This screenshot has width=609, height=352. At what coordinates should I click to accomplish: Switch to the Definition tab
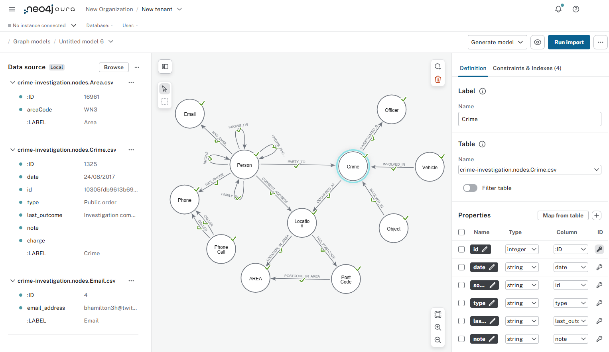pyautogui.click(x=473, y=68)
